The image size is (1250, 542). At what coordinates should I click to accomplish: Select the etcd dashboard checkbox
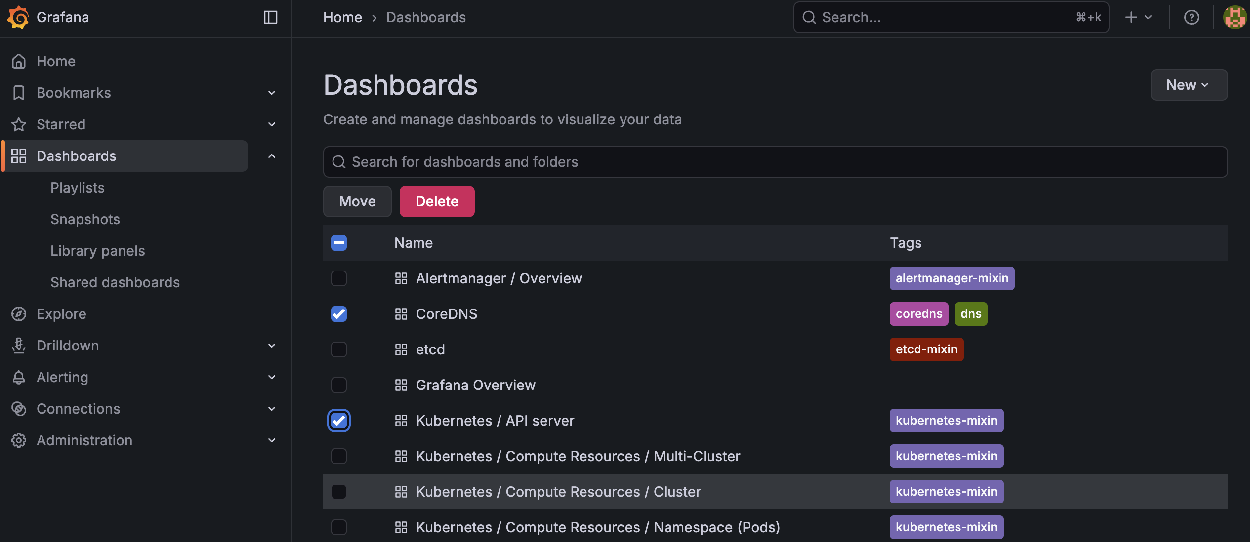pos(339,349)
